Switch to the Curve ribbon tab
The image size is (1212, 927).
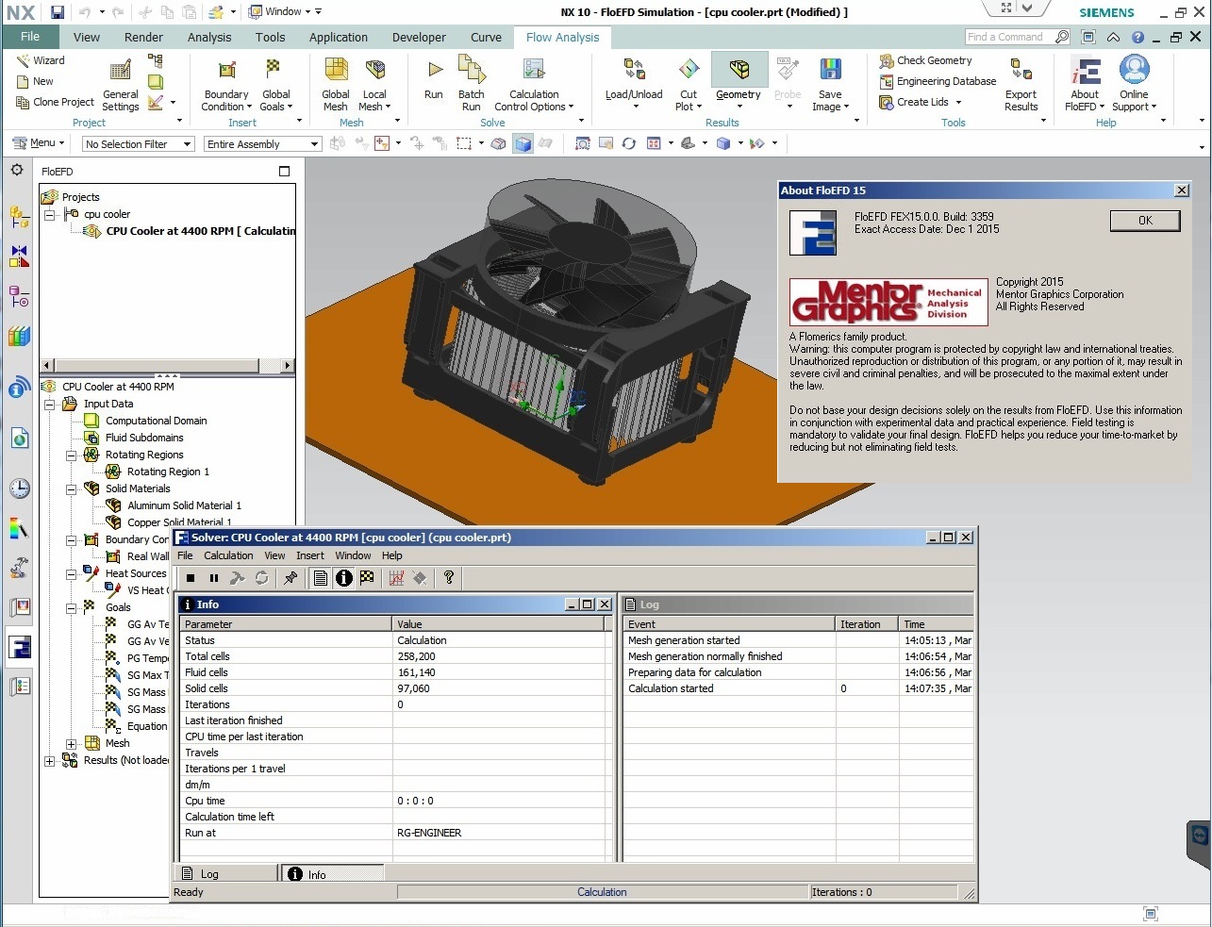coord(486,38)
